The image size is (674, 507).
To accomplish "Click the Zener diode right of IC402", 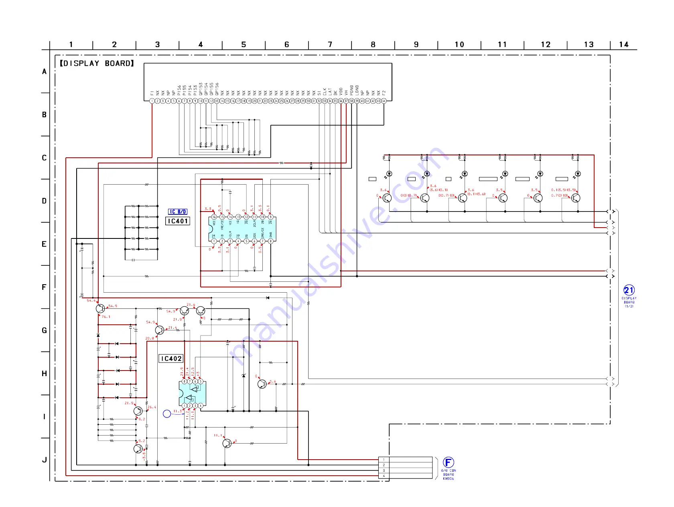I will coord(244,376).
